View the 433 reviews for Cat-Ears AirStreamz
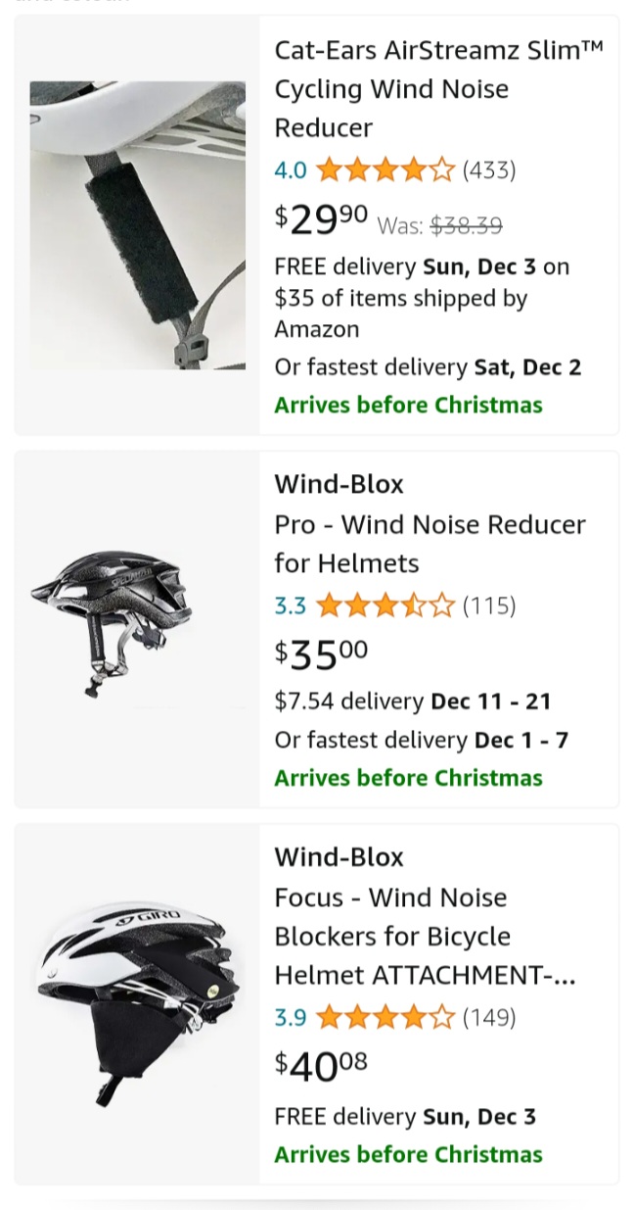The image size is (634, 1210). coord(489,169)
